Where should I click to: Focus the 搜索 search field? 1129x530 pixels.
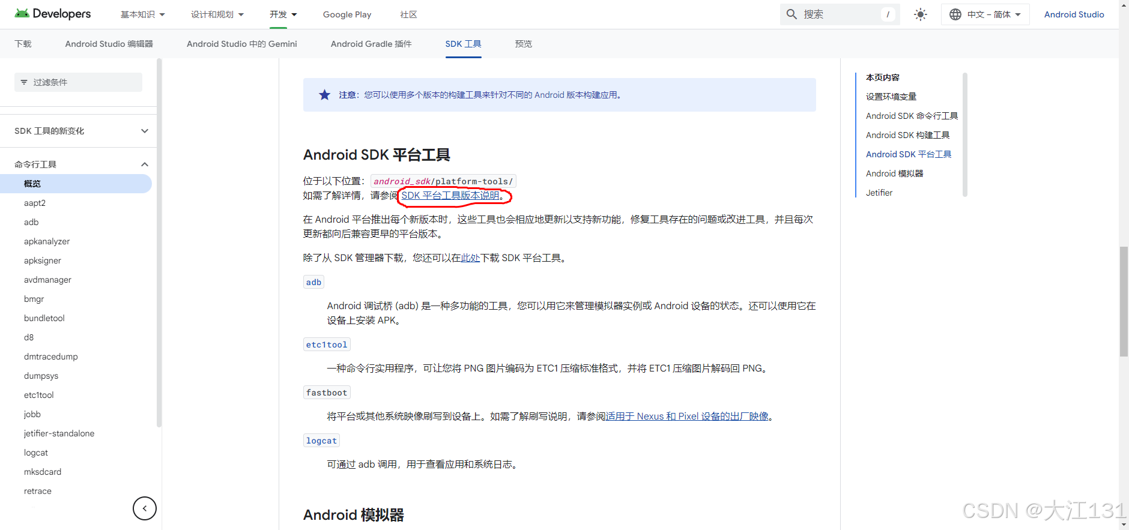tap(841, 14)
